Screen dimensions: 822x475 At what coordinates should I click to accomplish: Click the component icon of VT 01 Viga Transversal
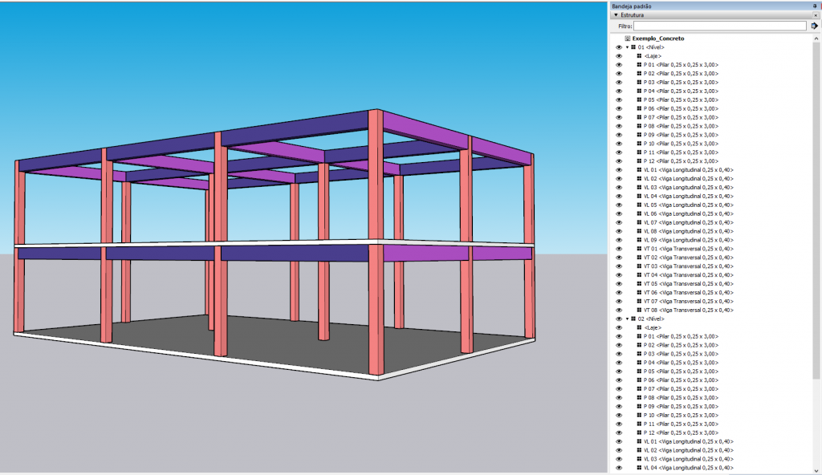pos(639,249)
